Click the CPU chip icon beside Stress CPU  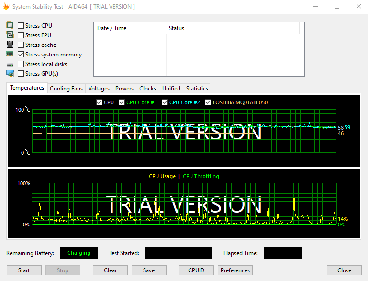10,25
